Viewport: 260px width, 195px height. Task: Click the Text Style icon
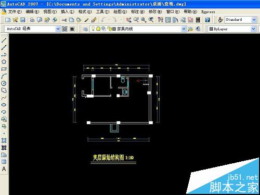coord(220,20)
